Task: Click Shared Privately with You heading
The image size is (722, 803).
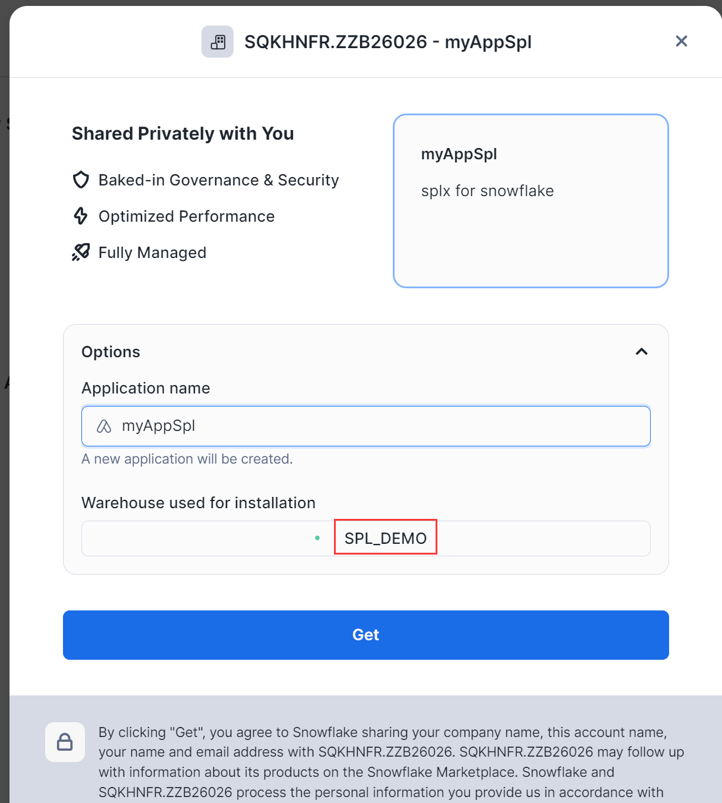Action: point(183,134)
